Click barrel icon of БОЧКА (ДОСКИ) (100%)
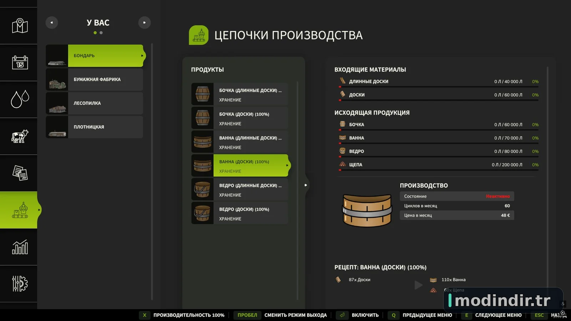 pos(203,118)
